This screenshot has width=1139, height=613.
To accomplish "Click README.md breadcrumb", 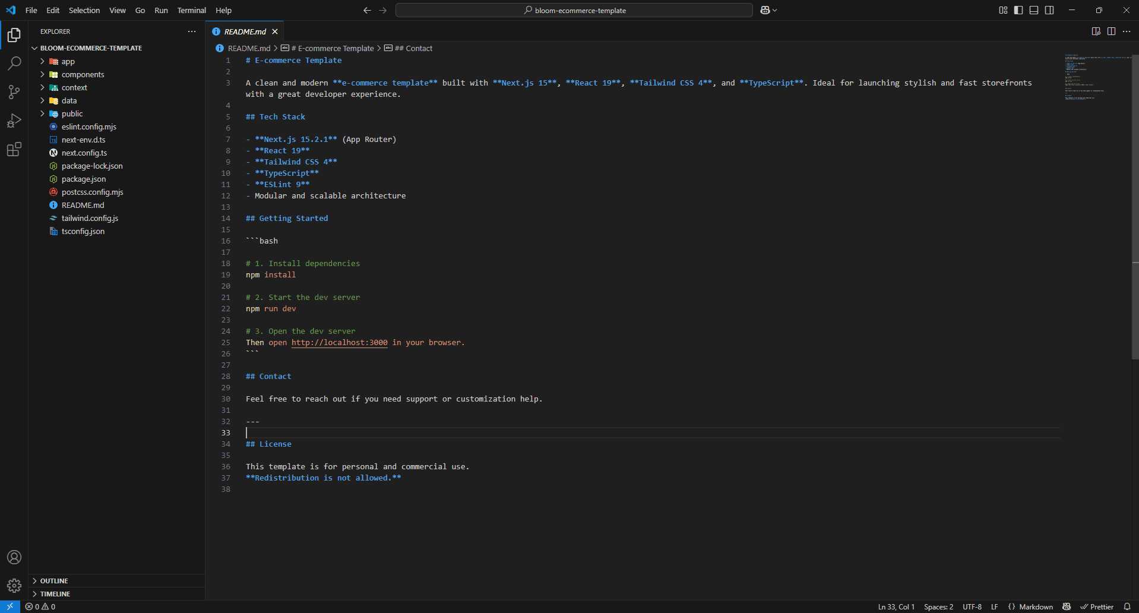I will [249, 48].
